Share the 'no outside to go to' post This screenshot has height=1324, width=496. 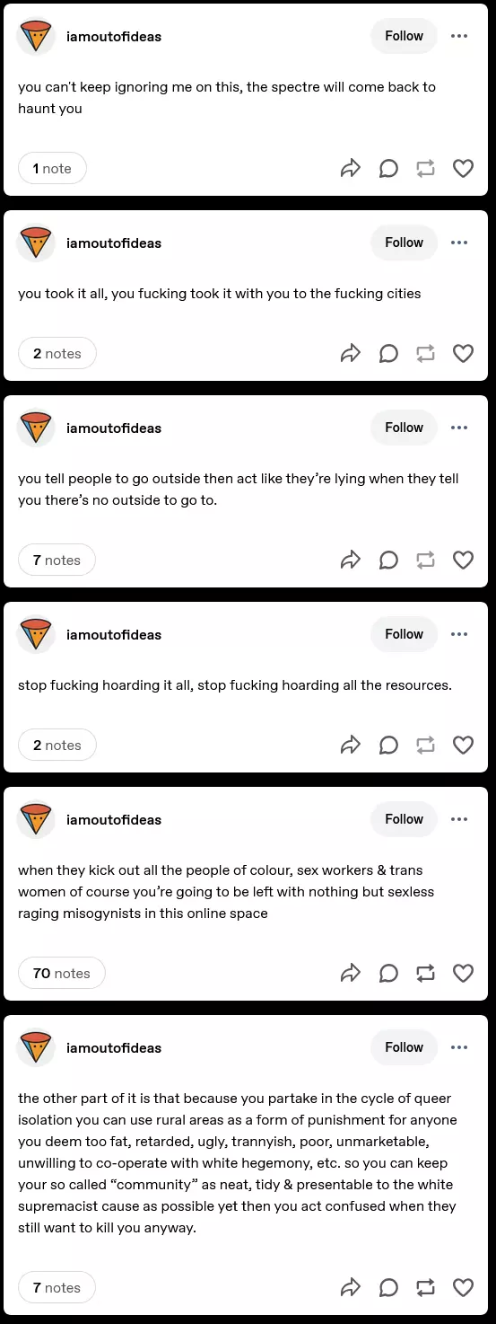[351, 560]
